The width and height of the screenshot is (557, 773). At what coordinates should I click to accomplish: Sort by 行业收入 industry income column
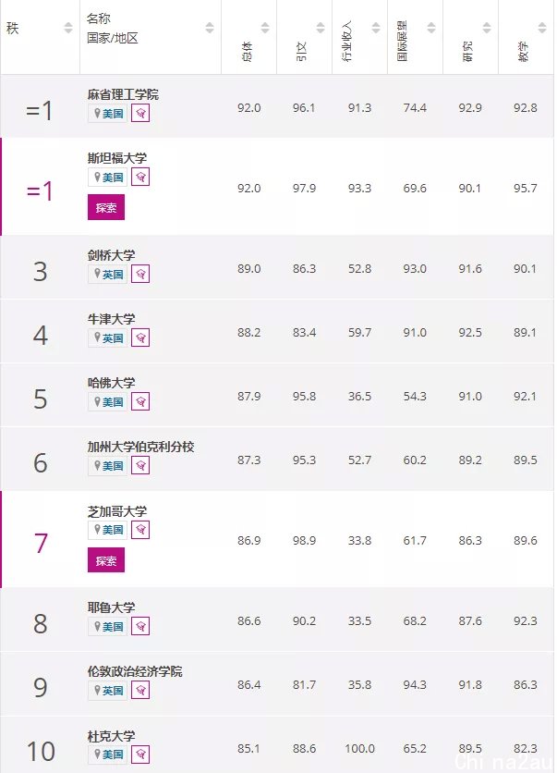pyautogui.click(x=376, y=28)
